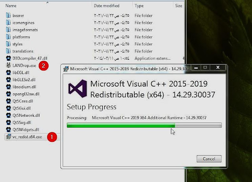Select the vc_redist.x64.exe file name
252x182 pixels.
pyautogui.click(x=27, y=137)
